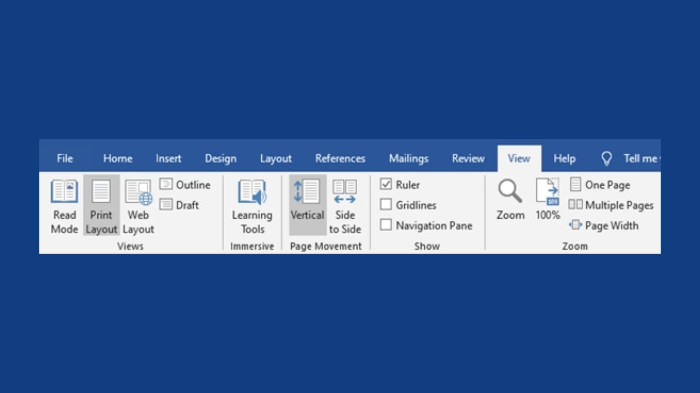Choose Side to Side page movement
This screenshot has width=700, height=393.
(x=345, y=206)
